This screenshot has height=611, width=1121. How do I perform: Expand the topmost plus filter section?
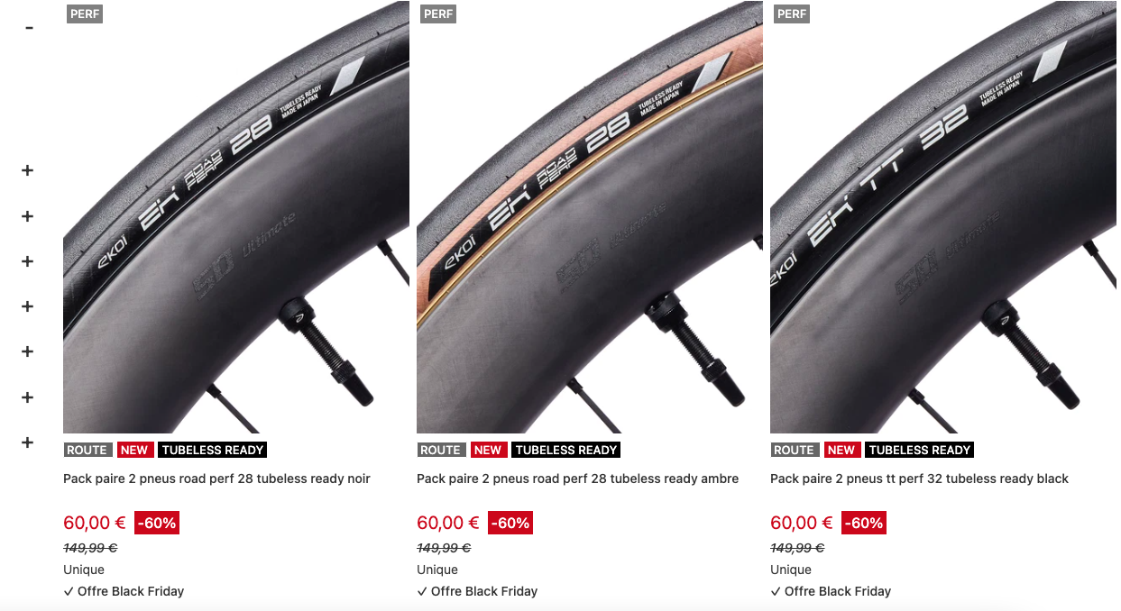pos(28,170)
